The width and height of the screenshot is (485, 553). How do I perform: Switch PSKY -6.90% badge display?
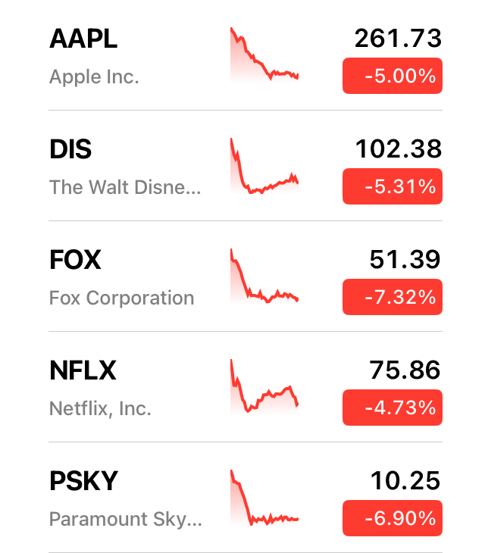[392, 519]
